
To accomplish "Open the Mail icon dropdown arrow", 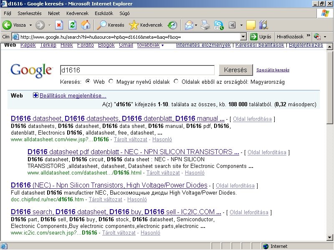I will [196, 25].
